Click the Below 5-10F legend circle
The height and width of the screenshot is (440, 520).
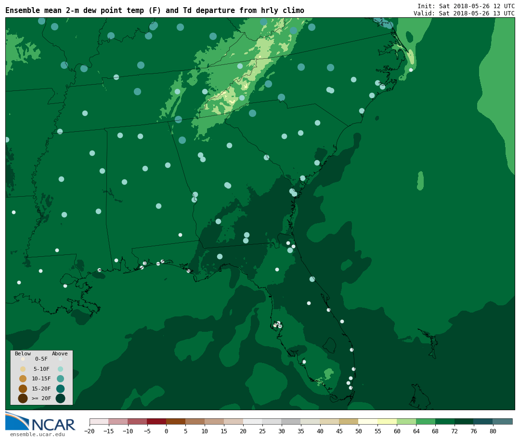pos(23,369)
